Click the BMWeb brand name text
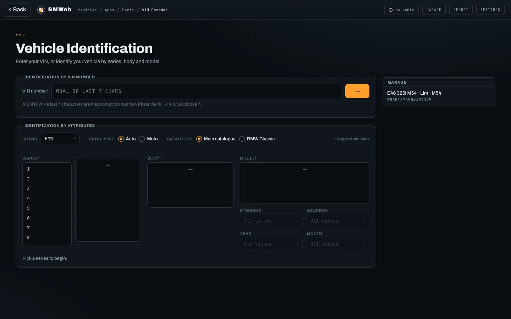The image size is (511, 319). click(60, 10)
